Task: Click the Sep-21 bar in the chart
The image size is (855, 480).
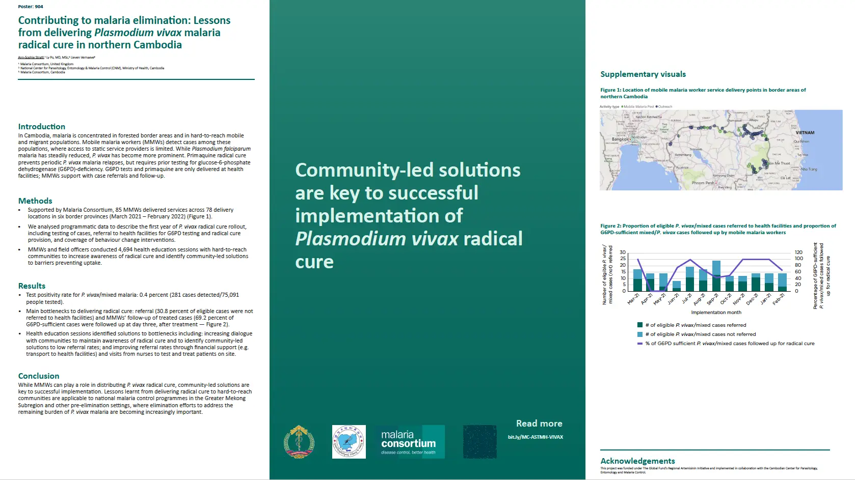Action: click(x=716, y=275)
